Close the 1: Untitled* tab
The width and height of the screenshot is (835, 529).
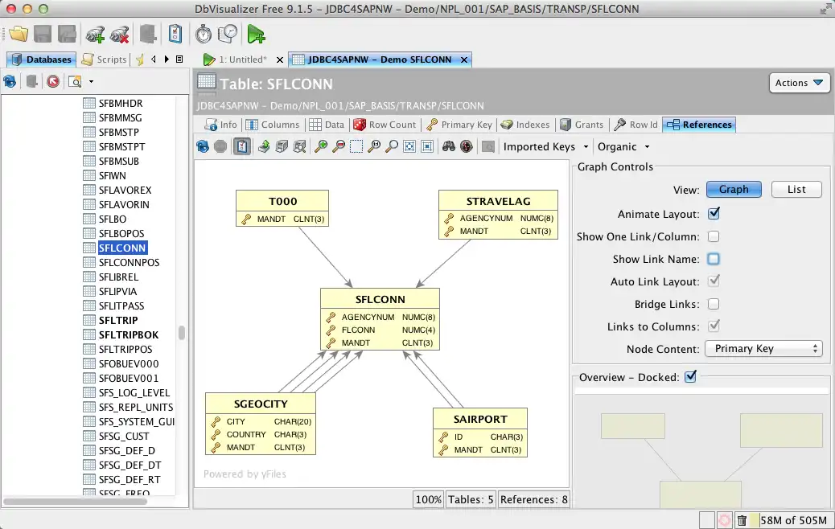click(x=280, y=59)
